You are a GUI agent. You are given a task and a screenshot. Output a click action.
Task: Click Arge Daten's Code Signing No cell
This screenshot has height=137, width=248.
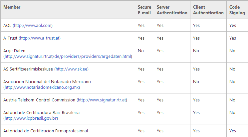coord(237,53)
